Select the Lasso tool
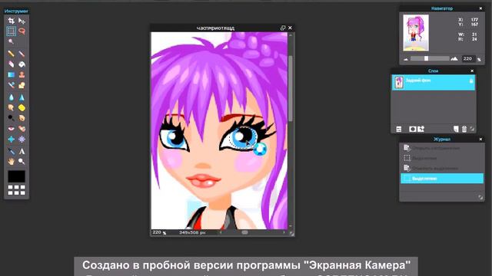 point(22,31)
